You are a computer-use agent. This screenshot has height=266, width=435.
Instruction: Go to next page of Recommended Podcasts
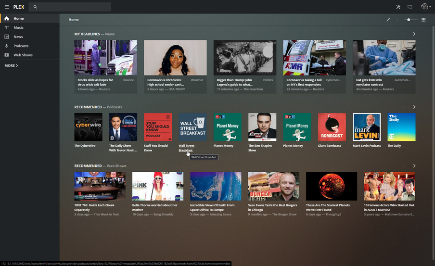pyautogui.click(x=414, y=107)
